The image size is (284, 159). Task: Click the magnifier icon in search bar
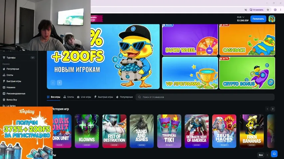click(x=140, y=97)
